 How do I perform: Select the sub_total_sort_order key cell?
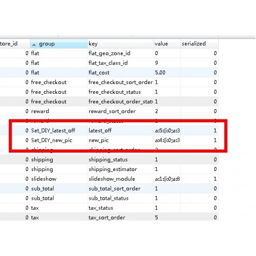coord(121,188)
